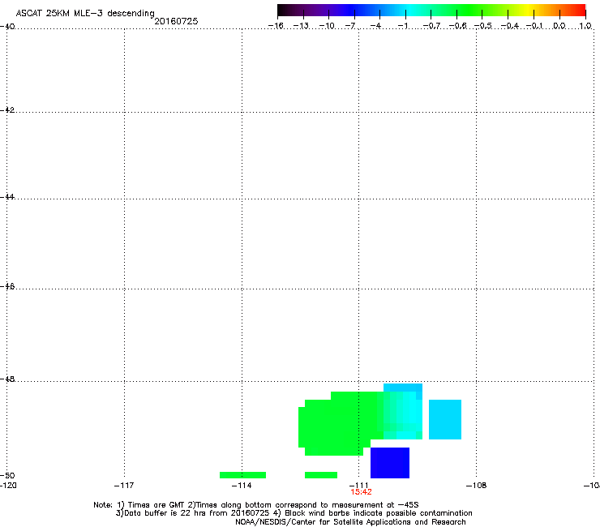Click the -0.1 colorbar tick label
The image size is (600, 527).
(534, 26)
